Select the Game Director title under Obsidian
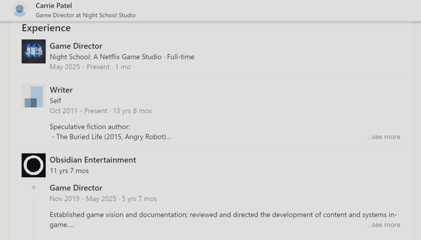The image size is (421, 240). click(x=76, y=188)
